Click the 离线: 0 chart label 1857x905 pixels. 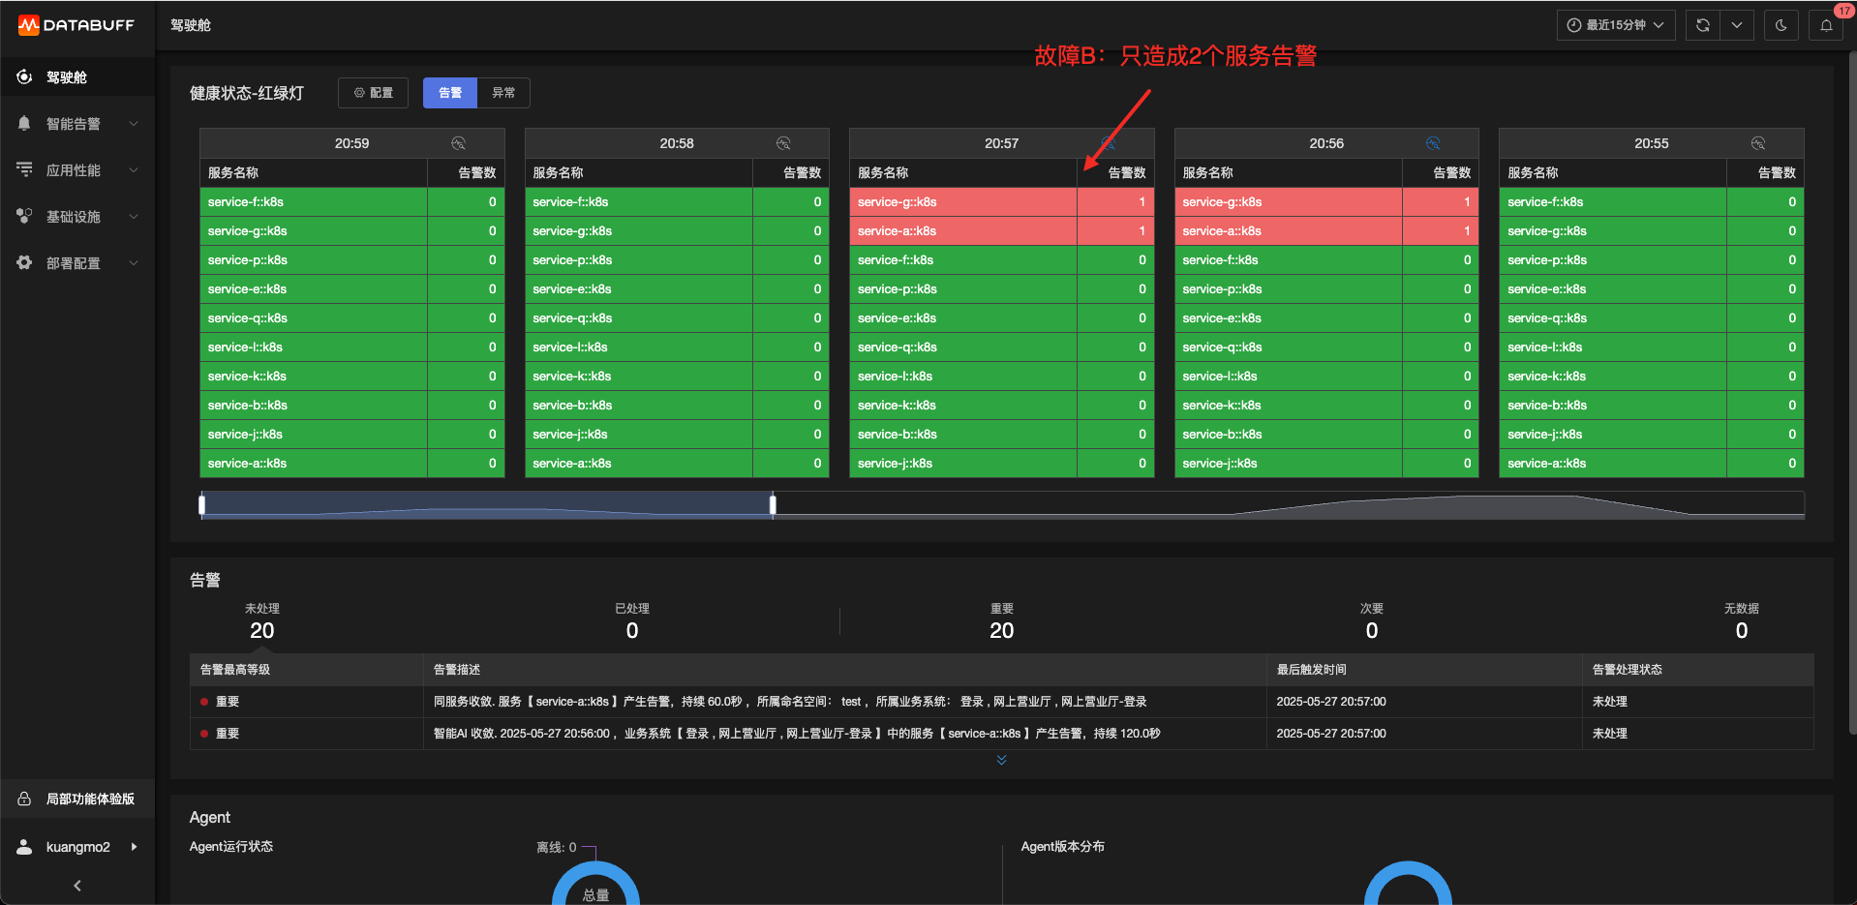pyautogui.click(x=557, y=847)
